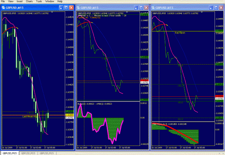Image resolution: width=225 pixels, height=155 pixels.
Task: Open the View menu
Action: 10,1
